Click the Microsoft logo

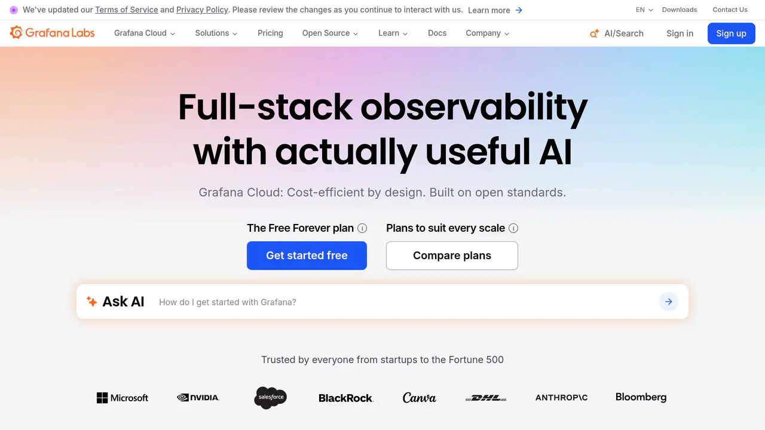pos(123,398)
